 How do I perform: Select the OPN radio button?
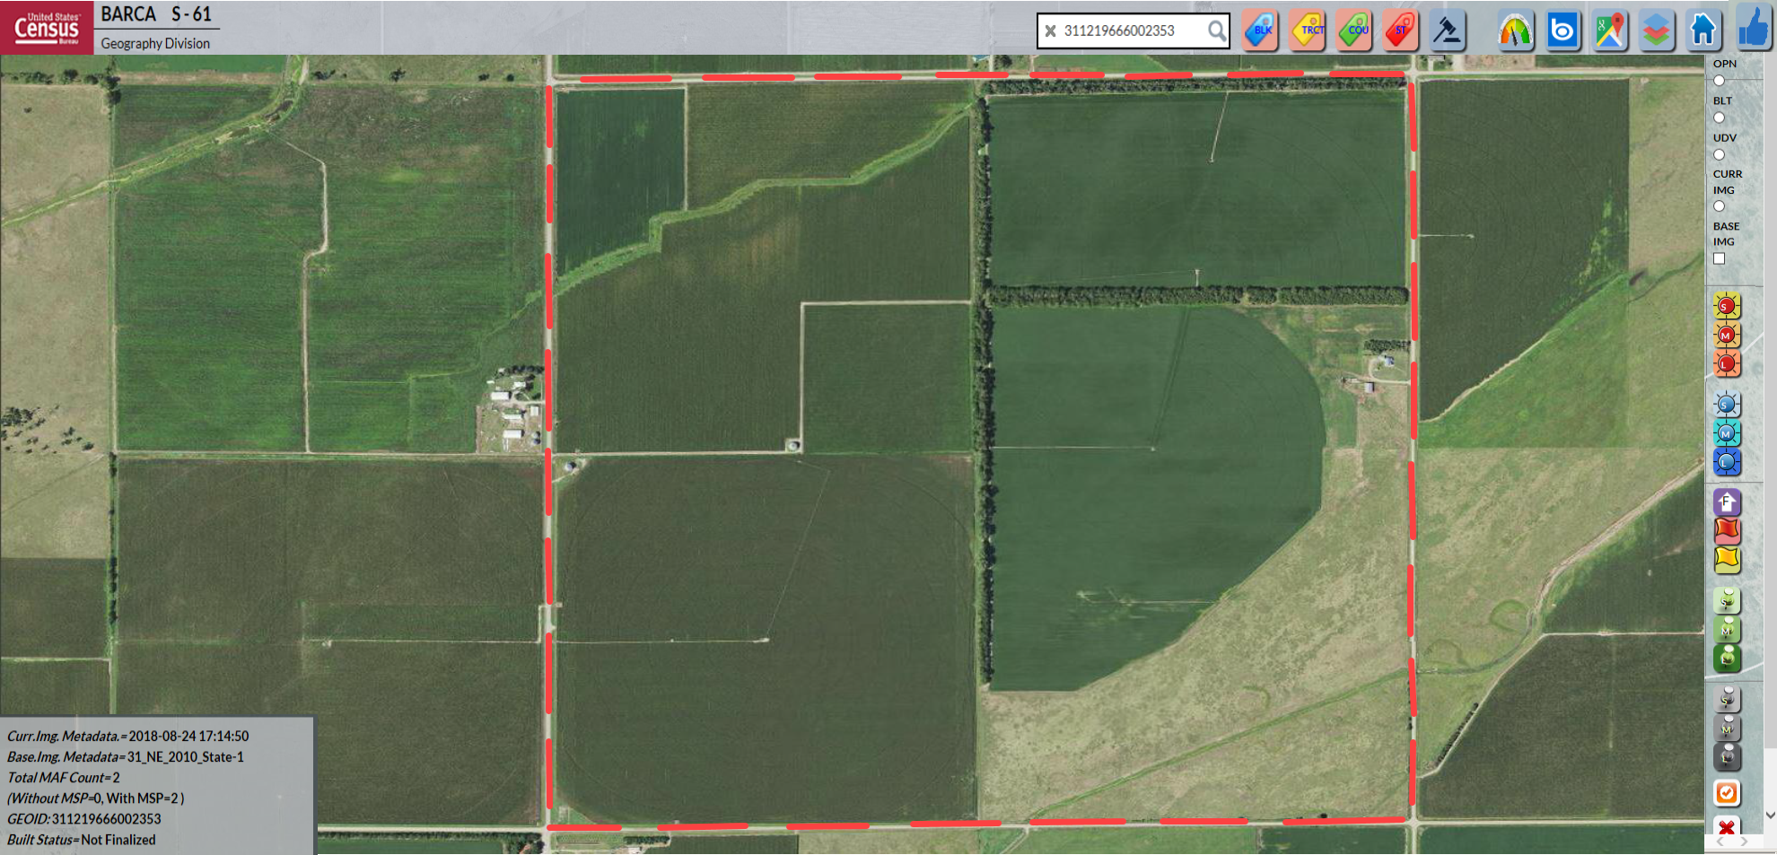pyautogui.click(x=1719, y=80)
